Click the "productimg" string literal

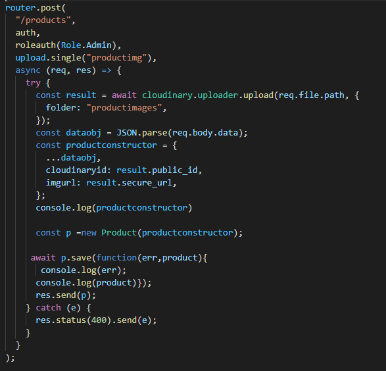(116, 58)
